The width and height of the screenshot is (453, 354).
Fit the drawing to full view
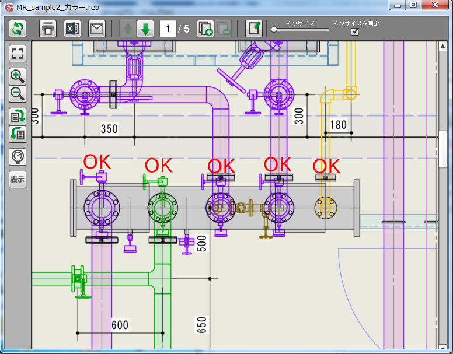pos(18,54)
